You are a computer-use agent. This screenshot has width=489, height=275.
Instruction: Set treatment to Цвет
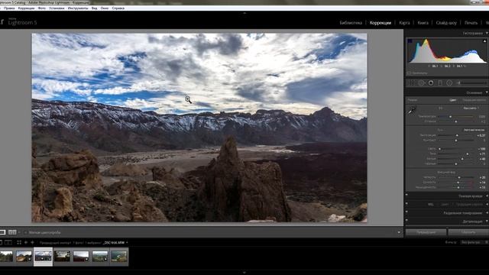[453, 100]
